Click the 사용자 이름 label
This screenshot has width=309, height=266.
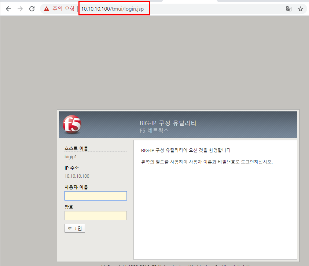click(x=76, y=187)
